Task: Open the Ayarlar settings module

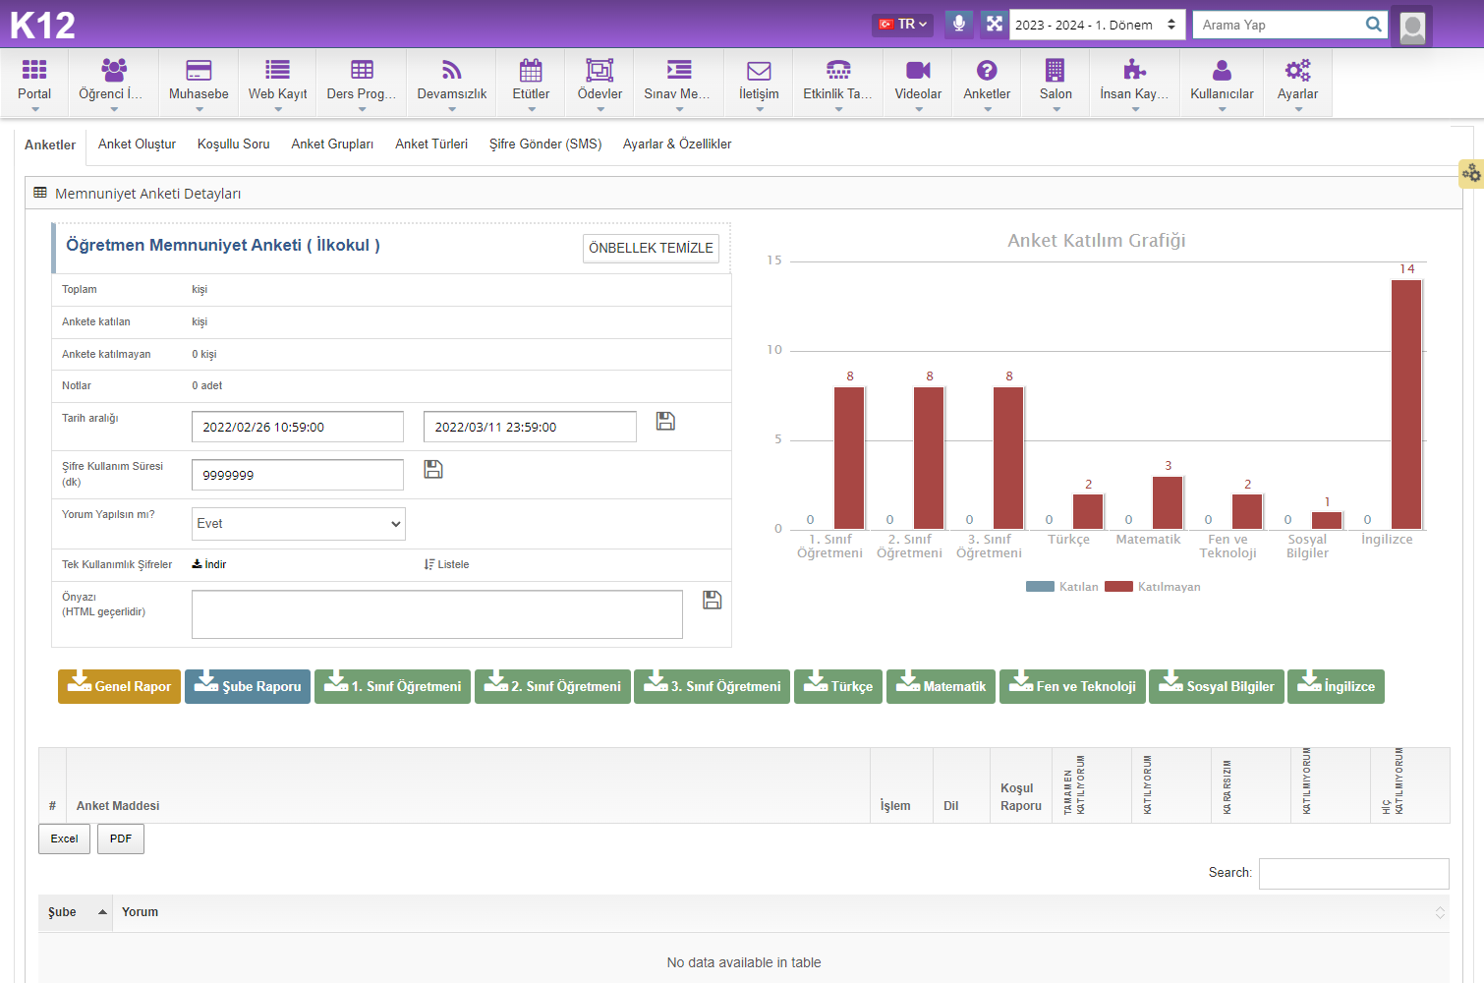Action: (1297, 82)
